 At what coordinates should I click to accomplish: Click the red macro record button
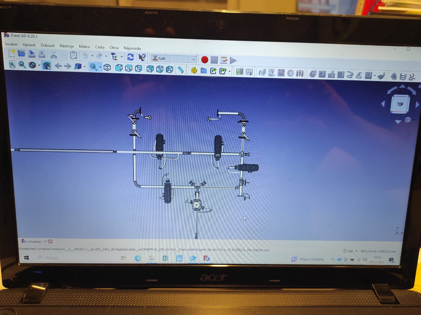(x=205, y=60)
